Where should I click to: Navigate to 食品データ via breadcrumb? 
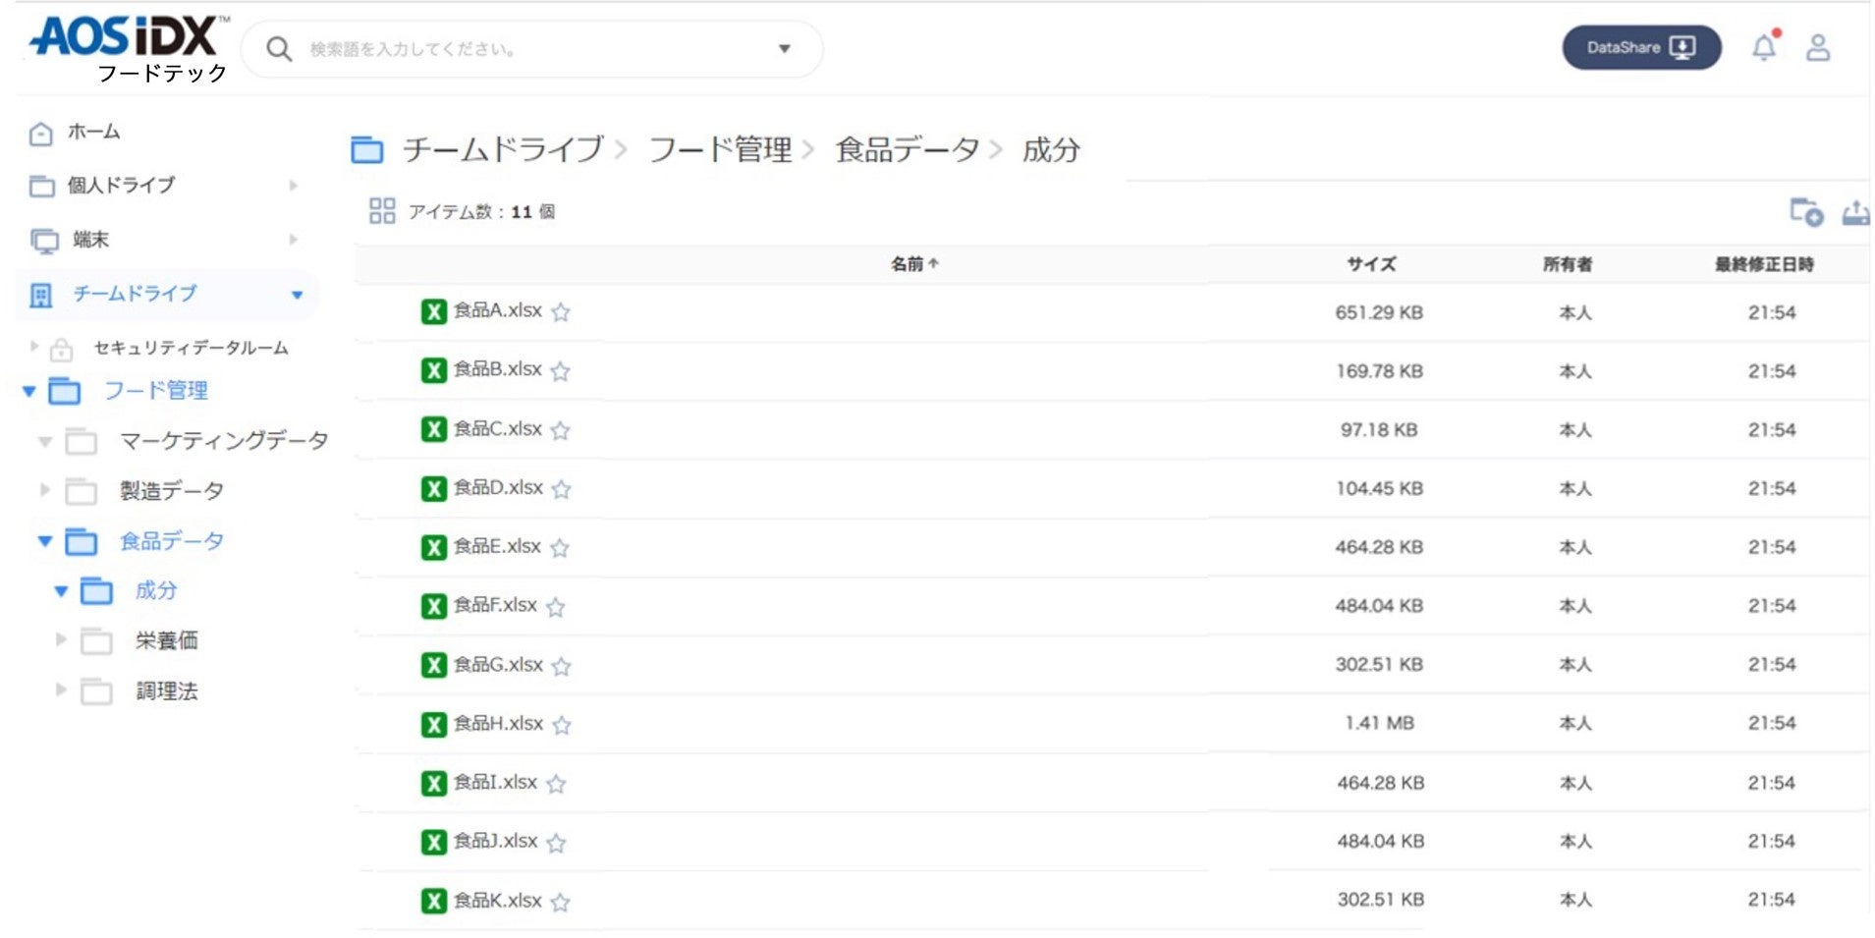click(904, 150)
